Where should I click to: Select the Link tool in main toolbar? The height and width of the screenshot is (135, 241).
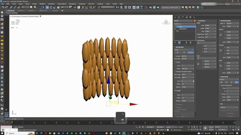pos(11,7)
